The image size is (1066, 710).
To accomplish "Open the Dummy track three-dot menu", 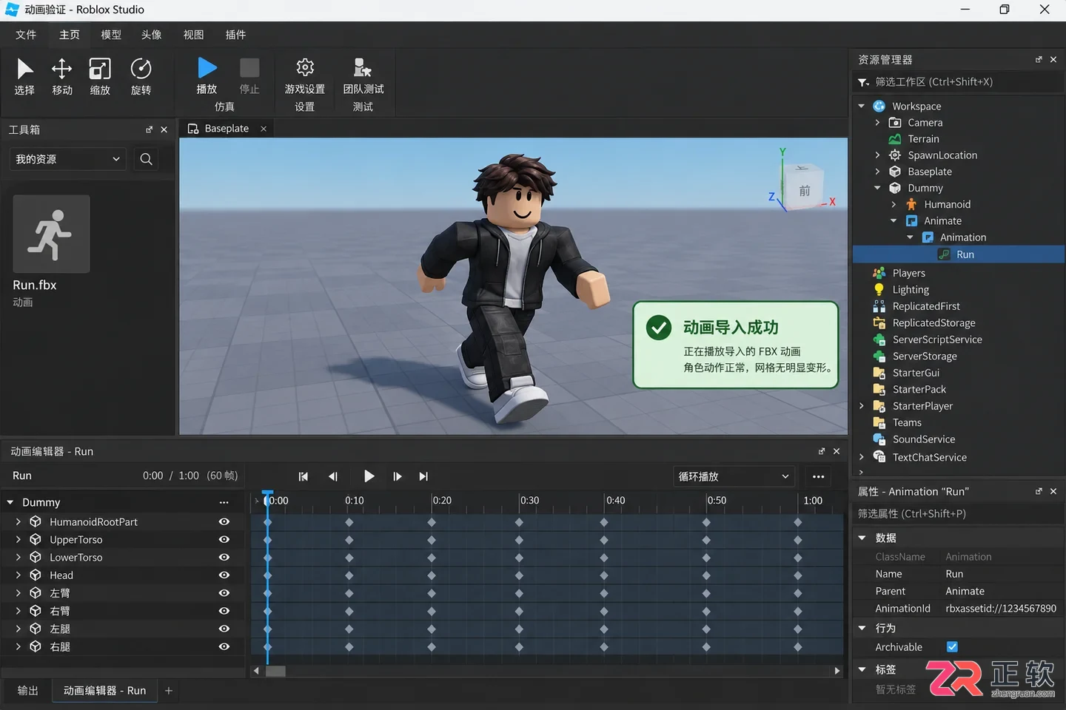I will [224, 502].
